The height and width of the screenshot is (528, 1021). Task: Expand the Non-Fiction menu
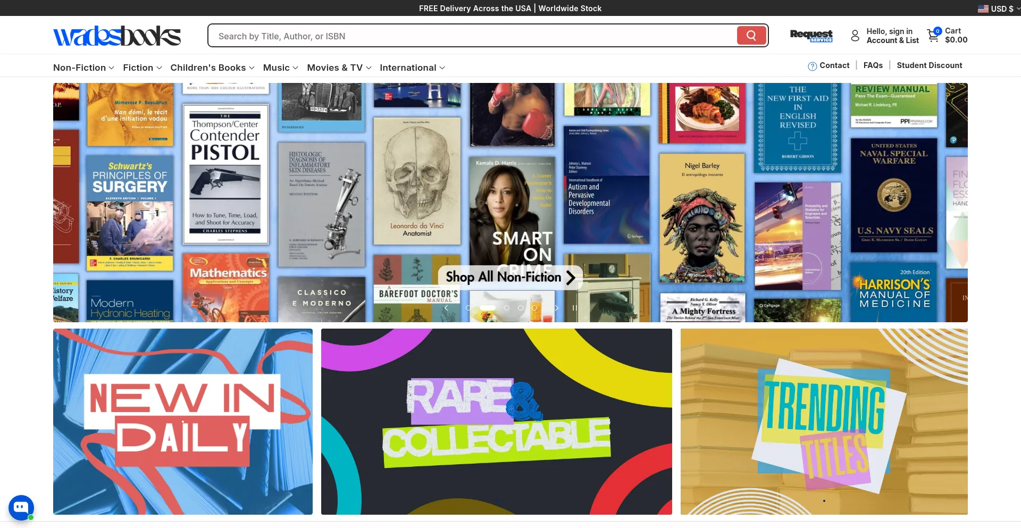point(83,68)
